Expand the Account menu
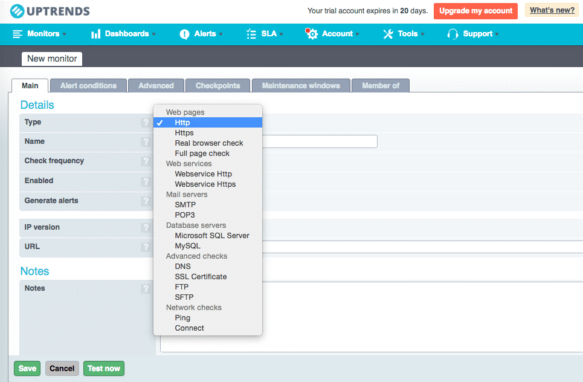The width and height of the screenshot is (583, 382). point(332,34)
